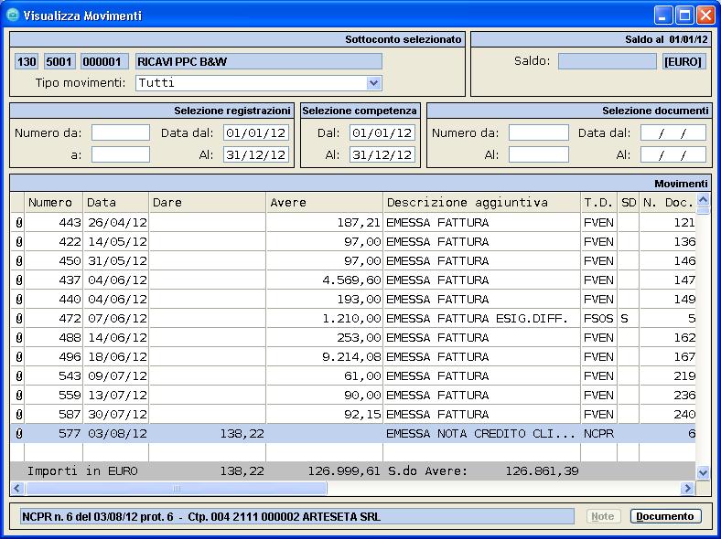Viewport: 721px width, 539px height.
Task: Click the attachment icon on row 437
Action: tap(19, 280)
